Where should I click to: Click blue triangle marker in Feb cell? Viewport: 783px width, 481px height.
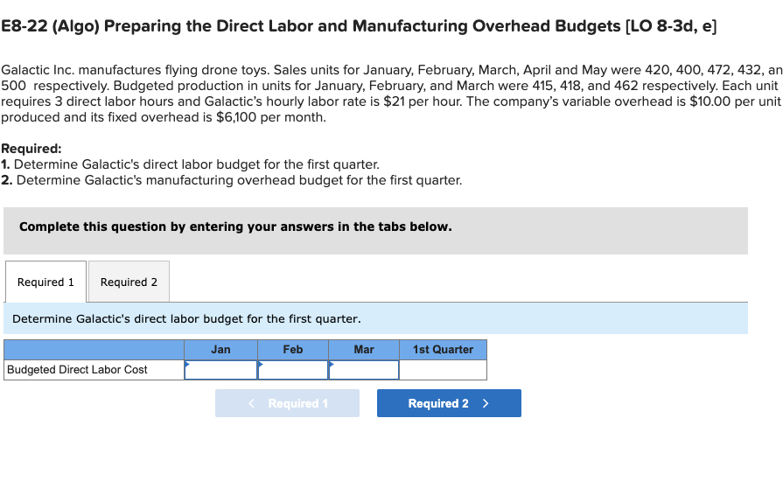point(261,364)
